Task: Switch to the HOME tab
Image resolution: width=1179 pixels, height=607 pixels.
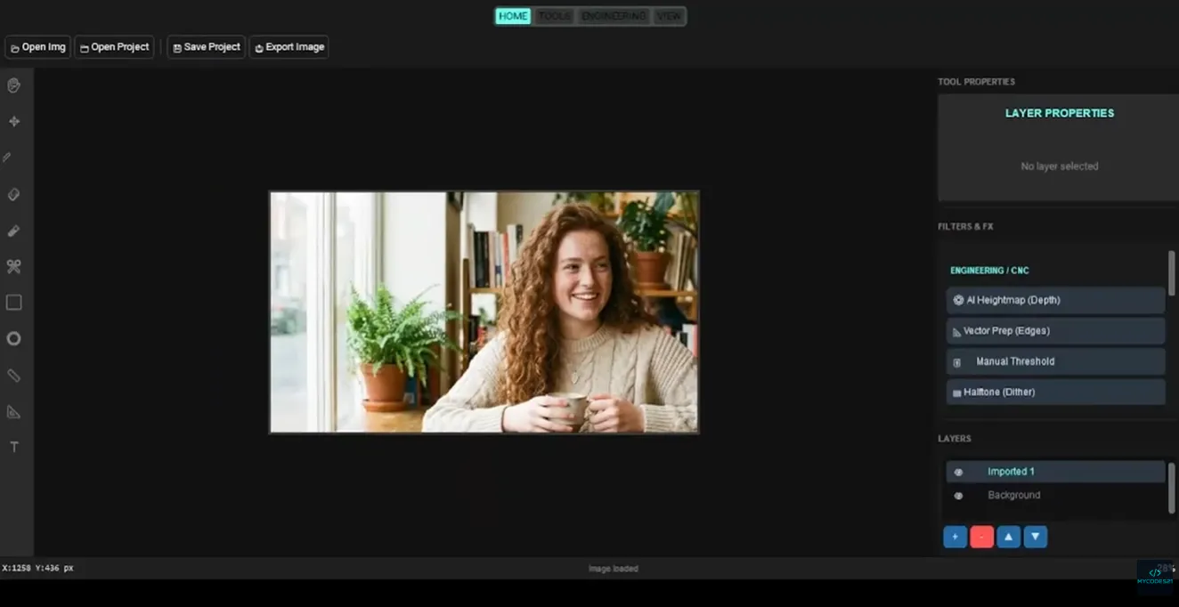Action: 513,16
